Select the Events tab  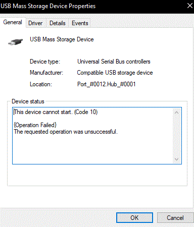point(80,23)
